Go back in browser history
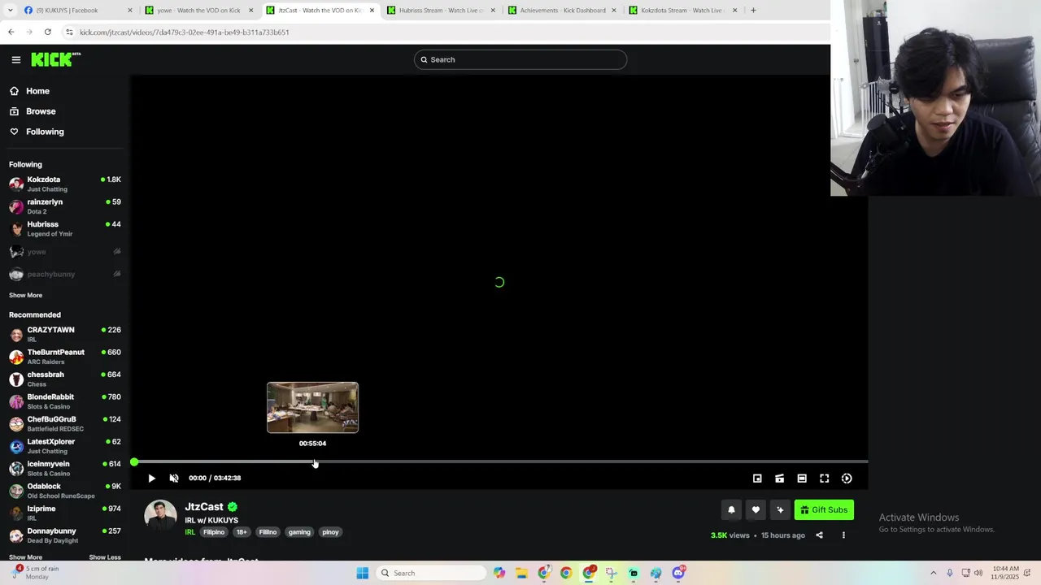This screenshot has height=585, width=1041. click(11, 32)
